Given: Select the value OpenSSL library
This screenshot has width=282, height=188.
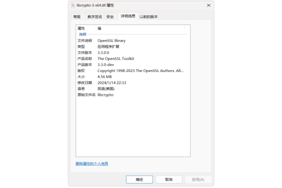Looking at the screenshot, I should pyautogui.click(x=111, y=40).
